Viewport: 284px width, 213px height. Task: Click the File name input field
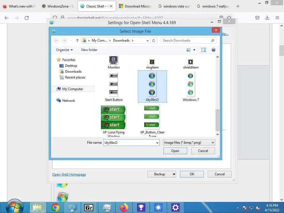coord(129,143)
